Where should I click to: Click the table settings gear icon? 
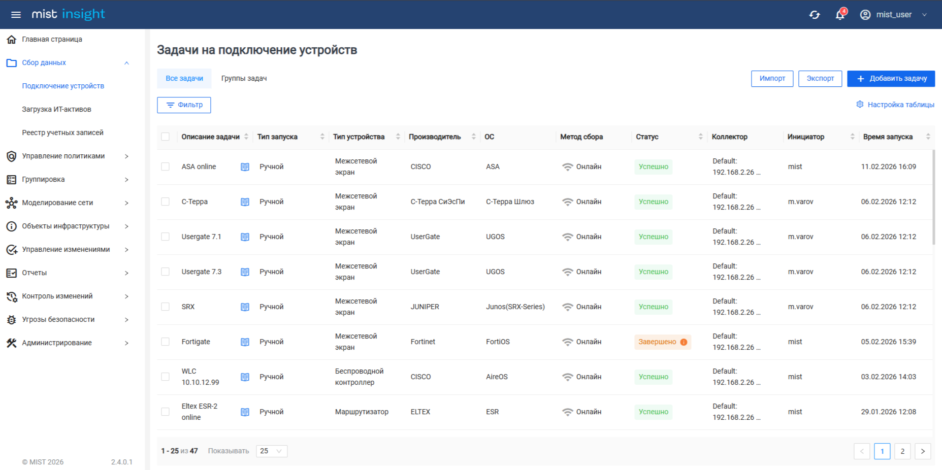pyautogui.click(x=860, y=105)
